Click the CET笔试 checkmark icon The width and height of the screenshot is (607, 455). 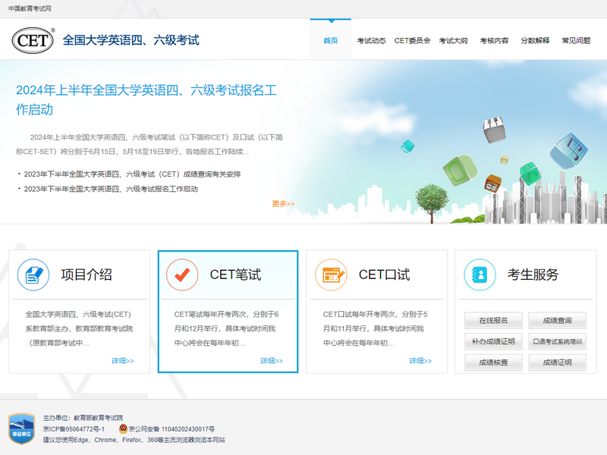tap(182, 275)
